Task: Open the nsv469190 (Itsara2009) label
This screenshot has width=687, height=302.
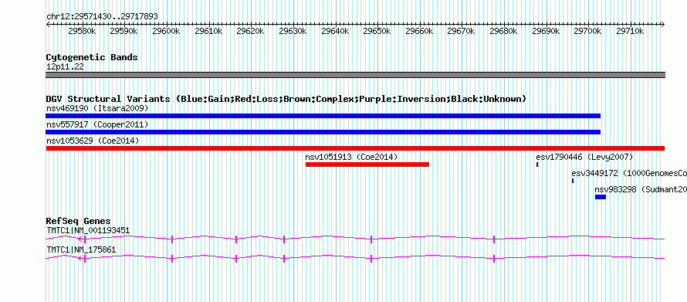Action: click(x=97, y=108)
